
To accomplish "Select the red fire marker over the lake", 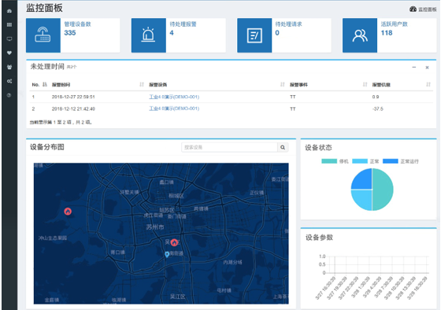I will pyautogui.click(x=68, y=212).
